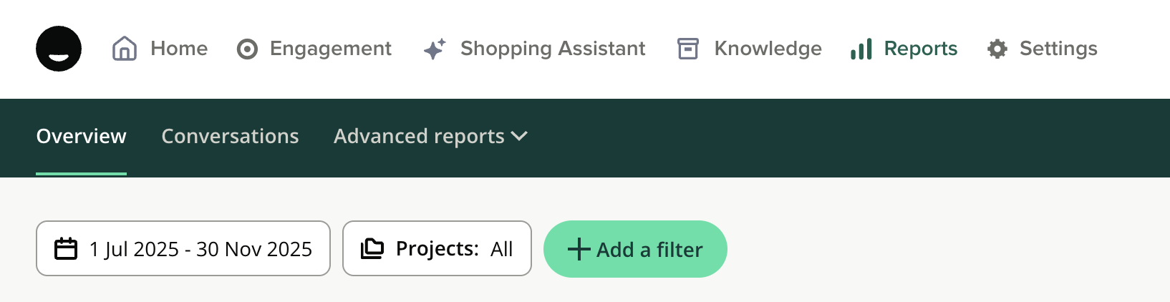1170x302 pixels.
Task: Click the calendar icon in date range
Action: pyautogui.click(x=66, y=249)
